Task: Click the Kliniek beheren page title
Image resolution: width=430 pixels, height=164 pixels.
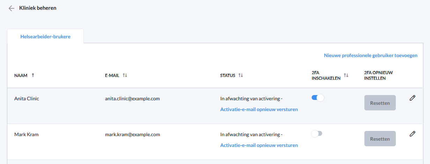Action: pyautogui.click(x=38, y=8)
